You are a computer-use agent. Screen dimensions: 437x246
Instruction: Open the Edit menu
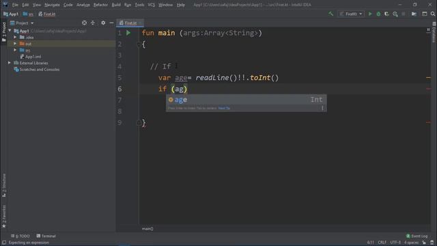pos(25,5)
